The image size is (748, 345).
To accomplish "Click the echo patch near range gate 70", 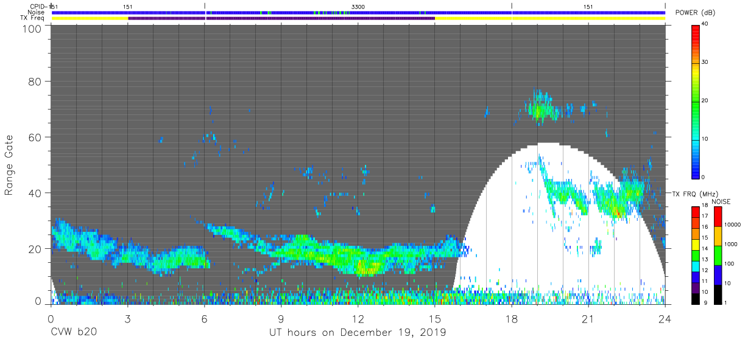I will 541,110.
